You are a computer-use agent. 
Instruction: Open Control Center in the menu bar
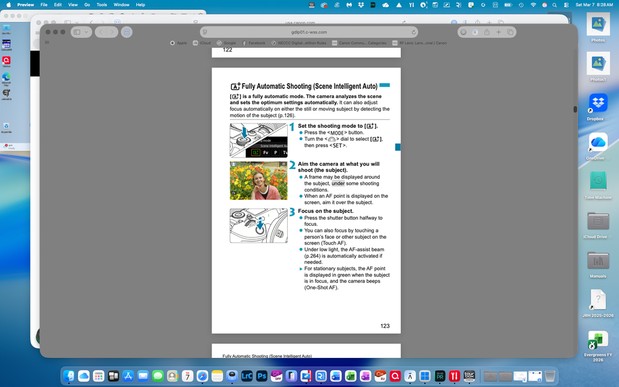coord(566,5)
